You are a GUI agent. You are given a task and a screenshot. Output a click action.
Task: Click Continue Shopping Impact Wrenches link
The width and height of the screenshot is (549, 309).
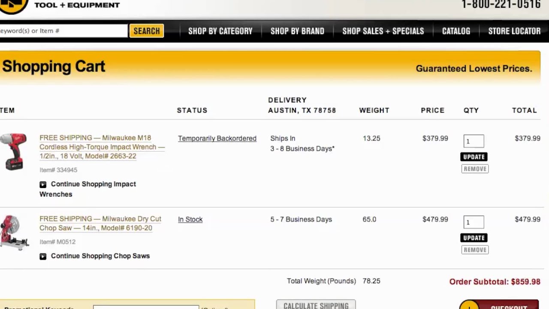(x=87, y=189)
